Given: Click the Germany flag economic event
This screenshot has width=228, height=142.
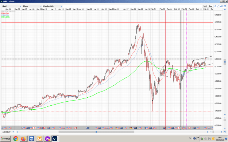Looking at the screenshot, I should 131,128.
